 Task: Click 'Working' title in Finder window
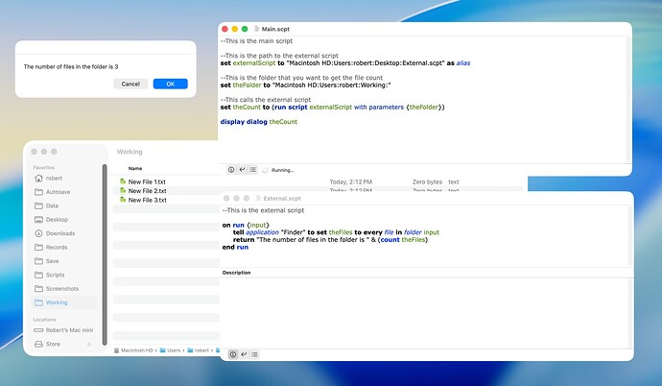coord(130,152)
